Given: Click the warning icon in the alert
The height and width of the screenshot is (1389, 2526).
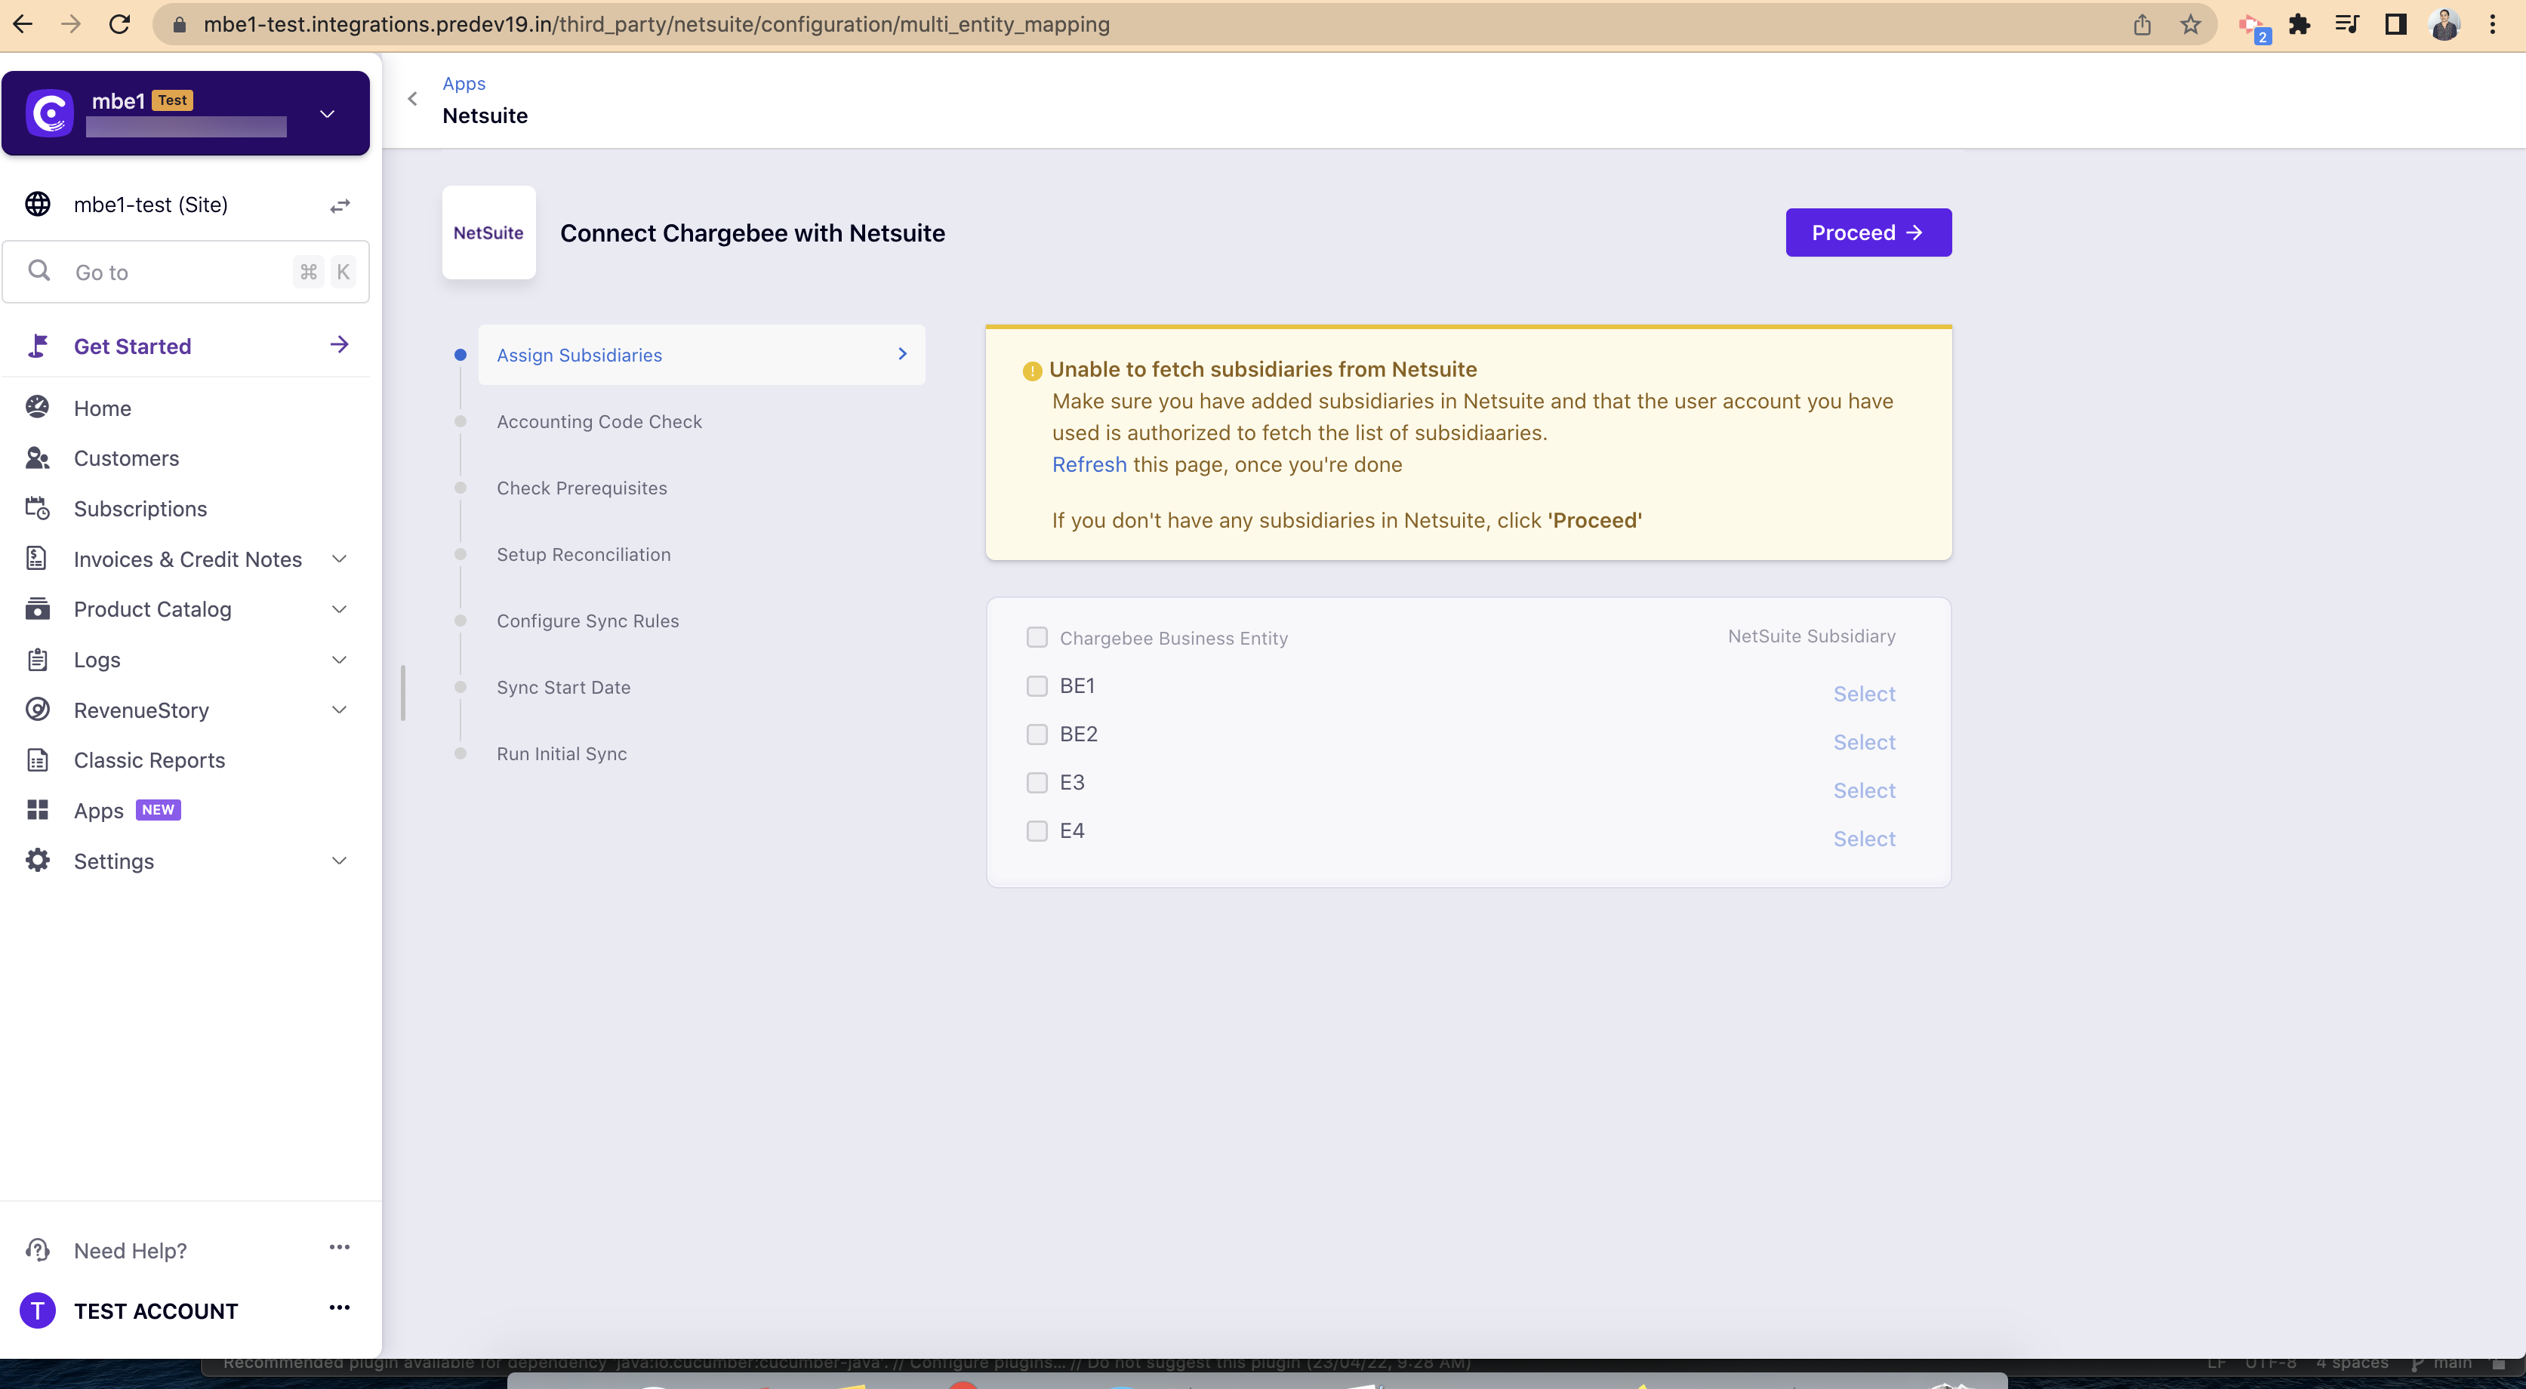Looking at the screenshot, I should [x=1031, y=371].
